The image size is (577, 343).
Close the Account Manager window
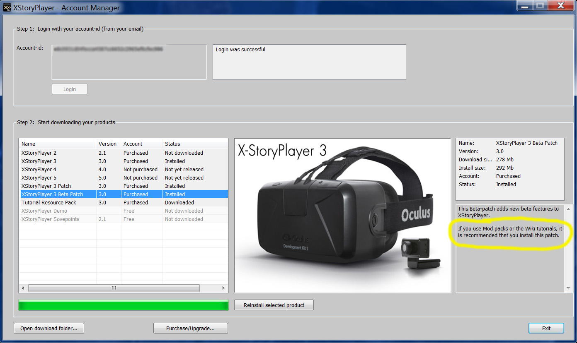click(x=560, y=5)
